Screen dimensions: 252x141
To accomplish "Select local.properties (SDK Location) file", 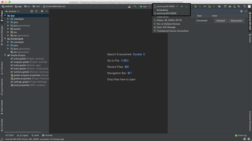I will pos(28,85).
